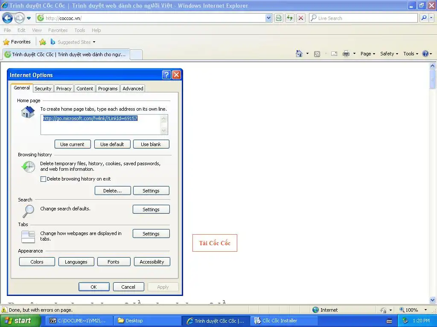Open the Edit menu
The image size is (437, 327).
click(x=21, y=30)
